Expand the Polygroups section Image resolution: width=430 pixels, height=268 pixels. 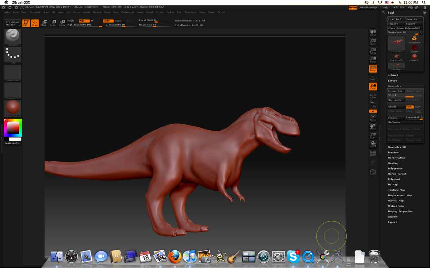395,169
